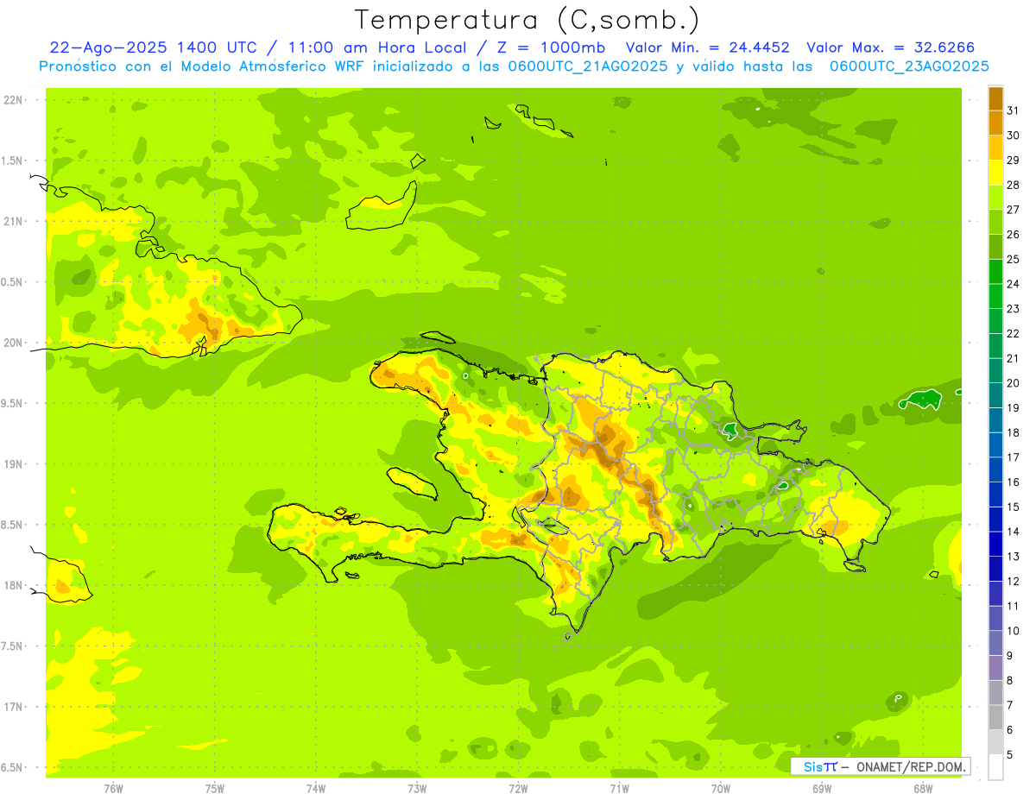Click the '68W' longitude axis label

pyautogui.click(x=923, y=789)
